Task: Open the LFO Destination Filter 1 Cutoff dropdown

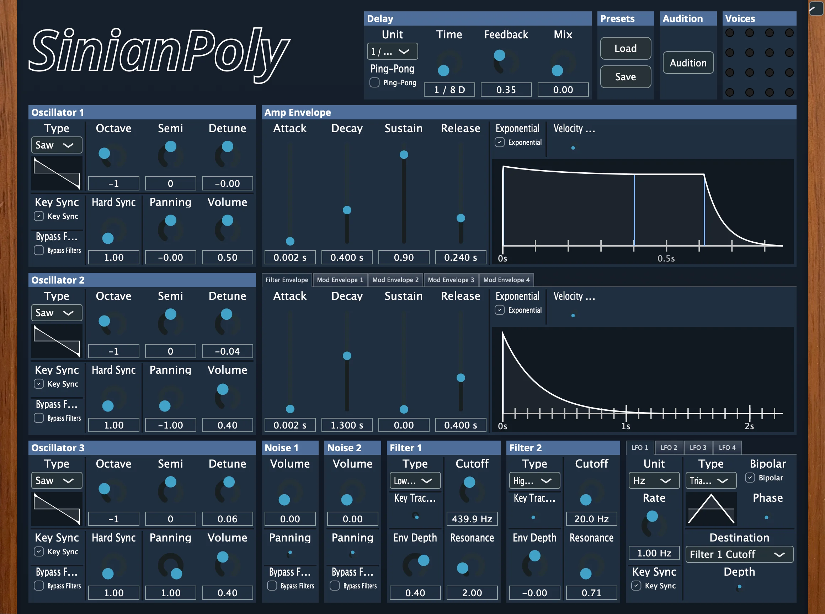Action: coord(739,554)
